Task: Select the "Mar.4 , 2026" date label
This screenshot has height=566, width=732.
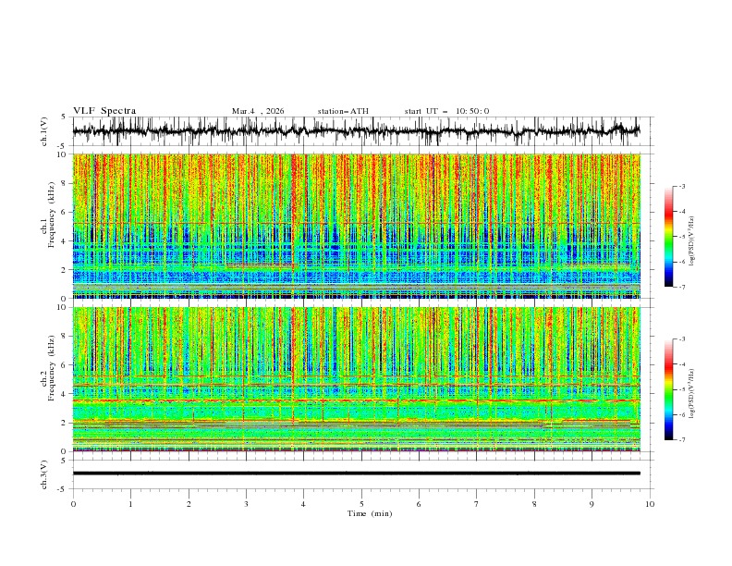Action: (x=258, y=111)
